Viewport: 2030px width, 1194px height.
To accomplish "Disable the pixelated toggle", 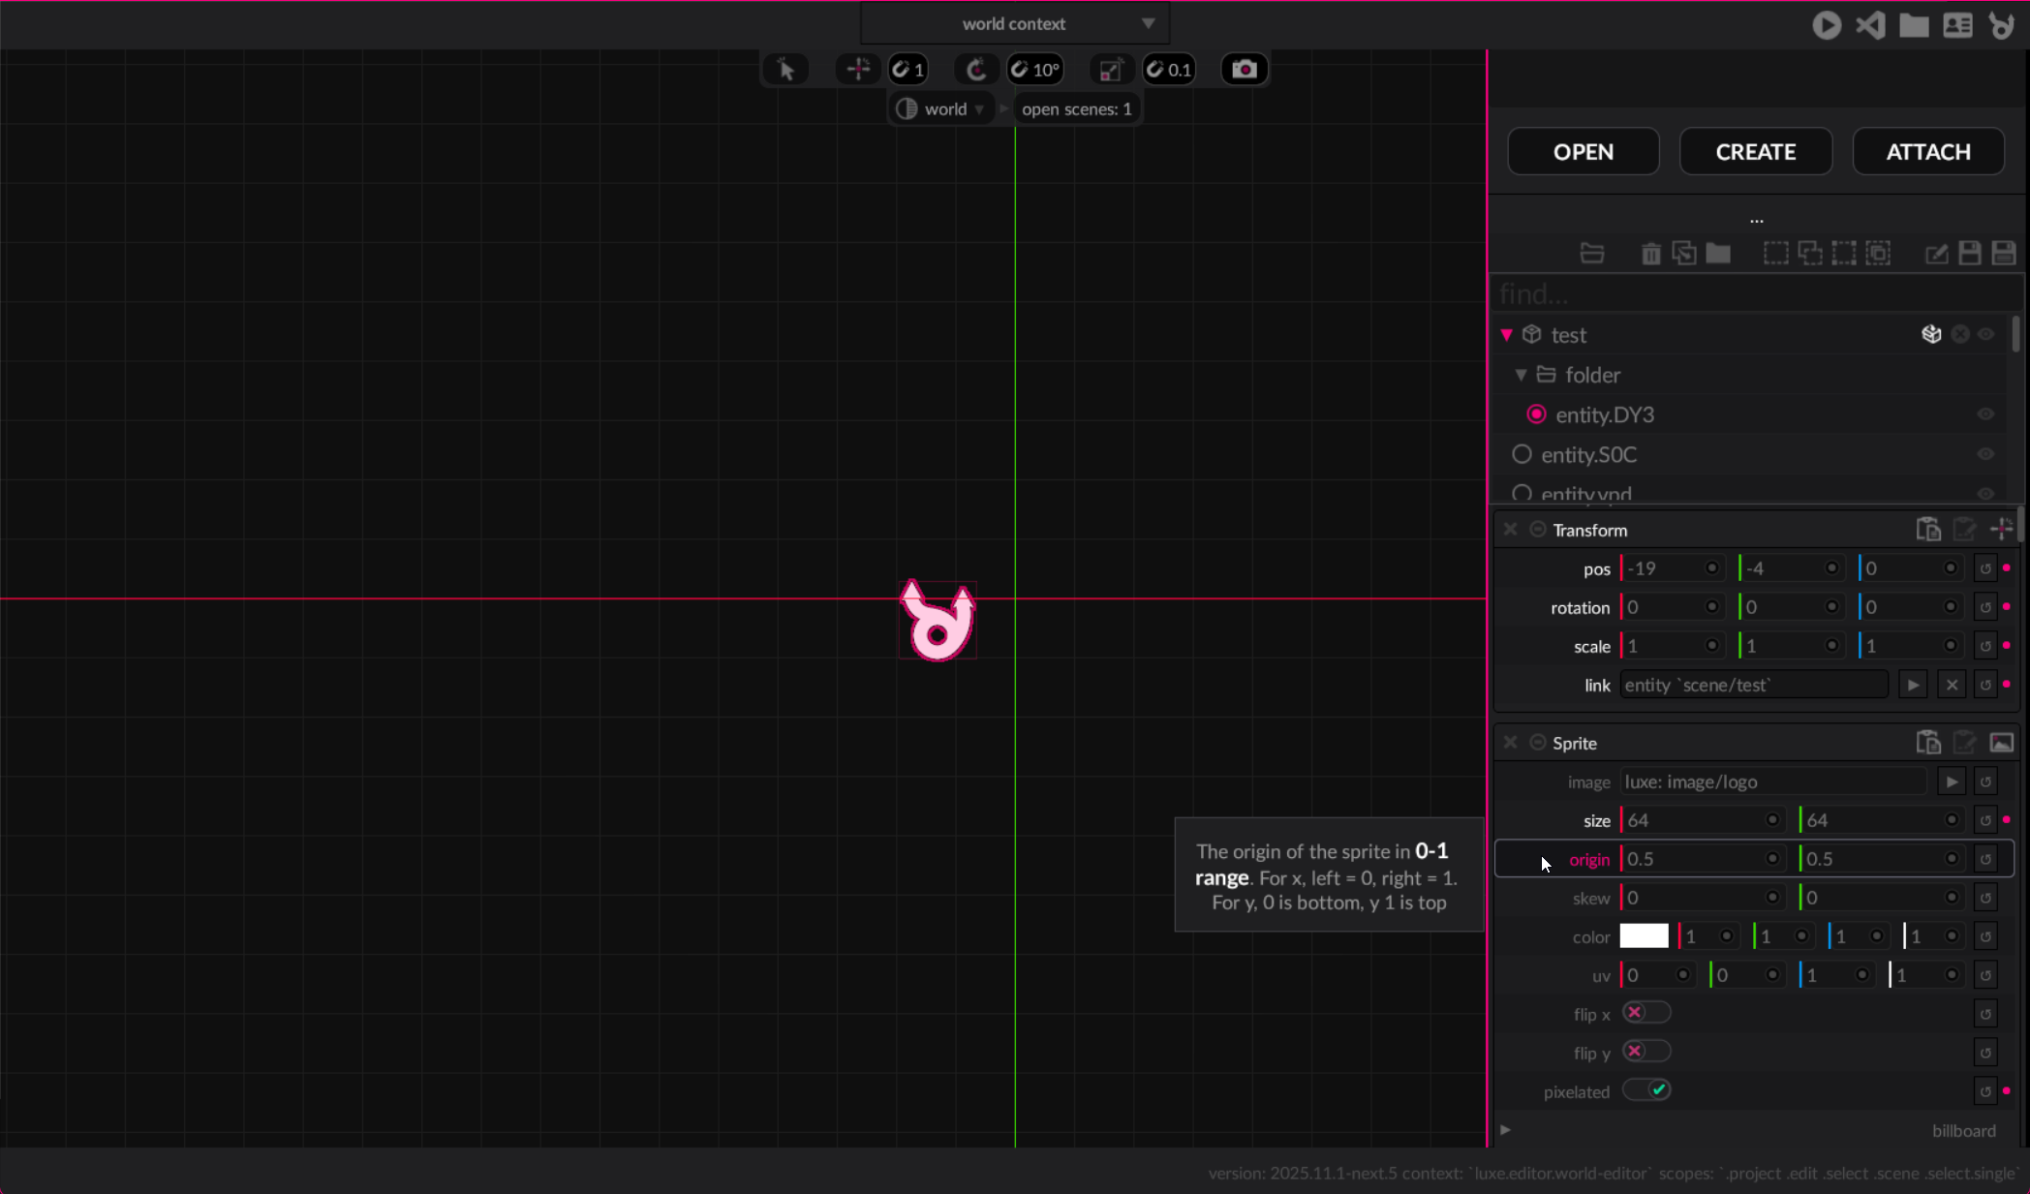I will (1646, 1090).
